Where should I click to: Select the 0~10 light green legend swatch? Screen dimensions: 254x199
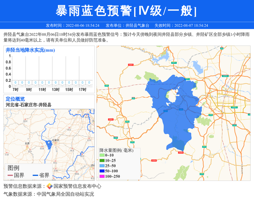102,155
